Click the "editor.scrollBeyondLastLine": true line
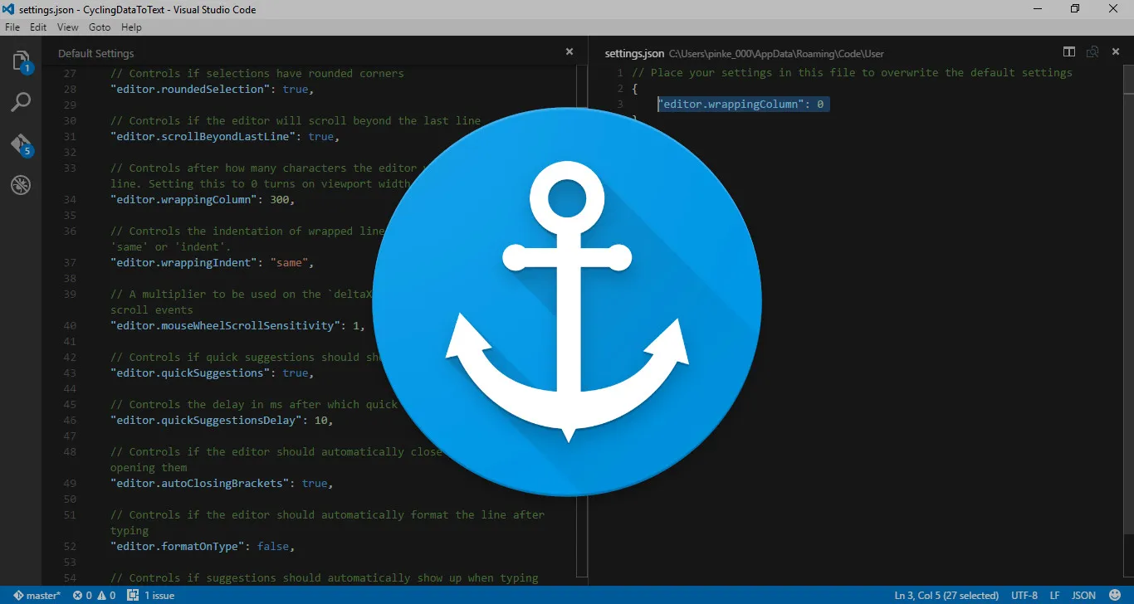 click(x=225, y=136)
